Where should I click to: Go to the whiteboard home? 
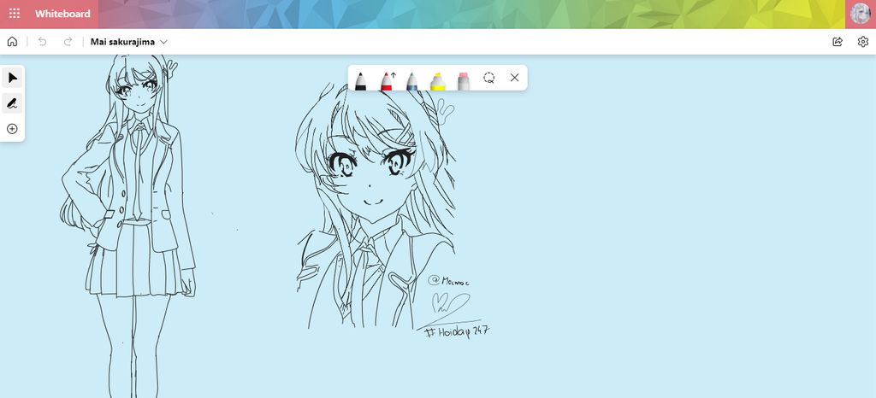[12, 42]
